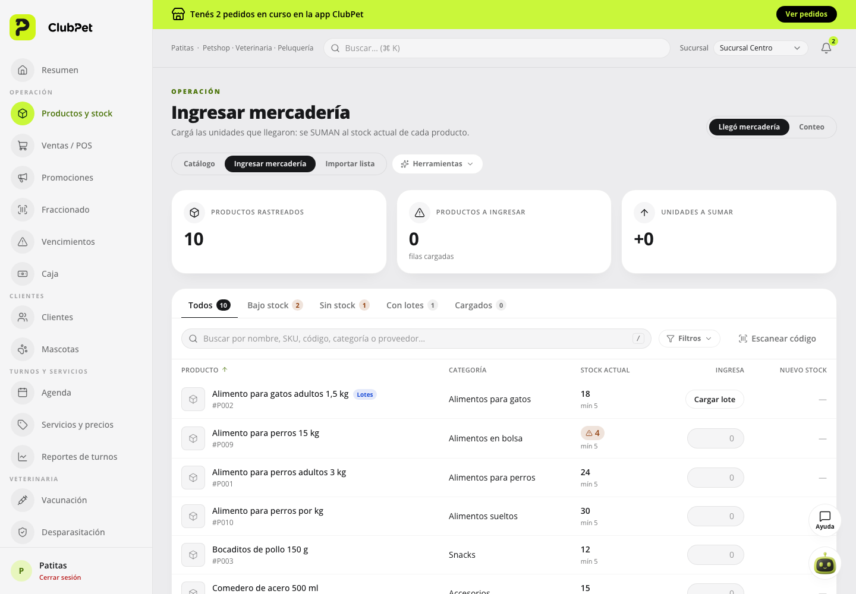Viewport: 856px width, 594px height.
Task: Click the Lotes badge on gatos adultos
Action: pos(365,394)
